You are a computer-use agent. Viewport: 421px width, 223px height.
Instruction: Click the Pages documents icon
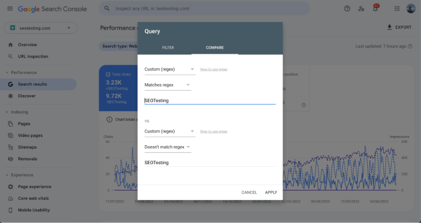[x=10, y=124]
